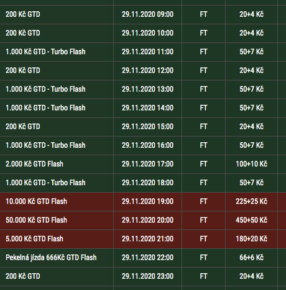Select the 2.000 Kč GTD Flash tournament
286x290 pixels.
point(34,164)
